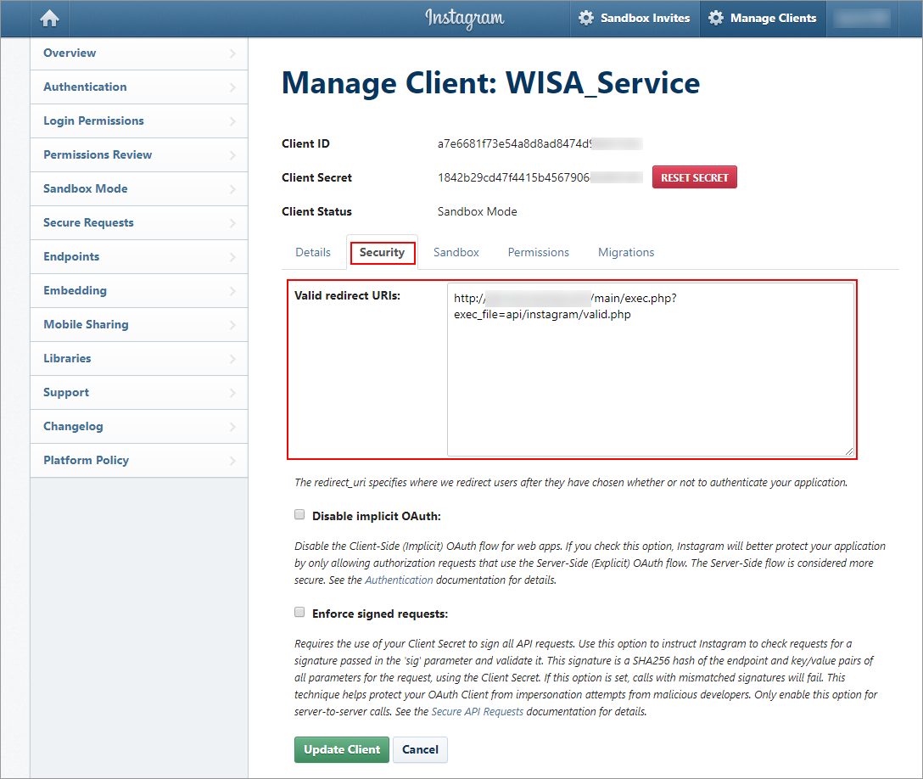Click the Instagram logo
The image size is (923, 779).
[464, 18]
